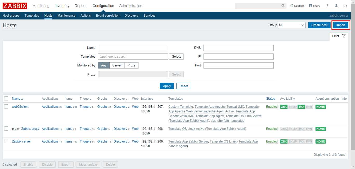Click JMX availability badge for web02client
Screen dimensions: 355x169
(x=301, y=107)
